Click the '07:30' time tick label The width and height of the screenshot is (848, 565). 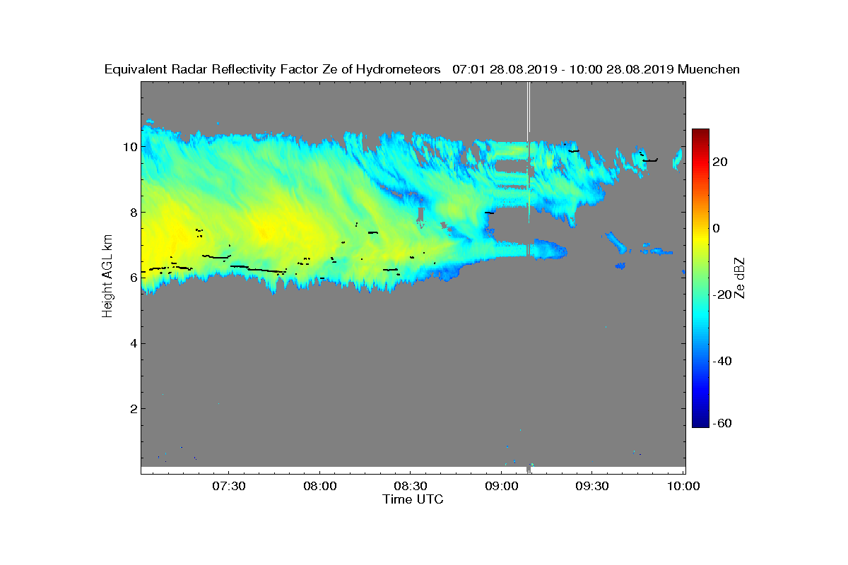pyautogui.click(x=229, y=486)
